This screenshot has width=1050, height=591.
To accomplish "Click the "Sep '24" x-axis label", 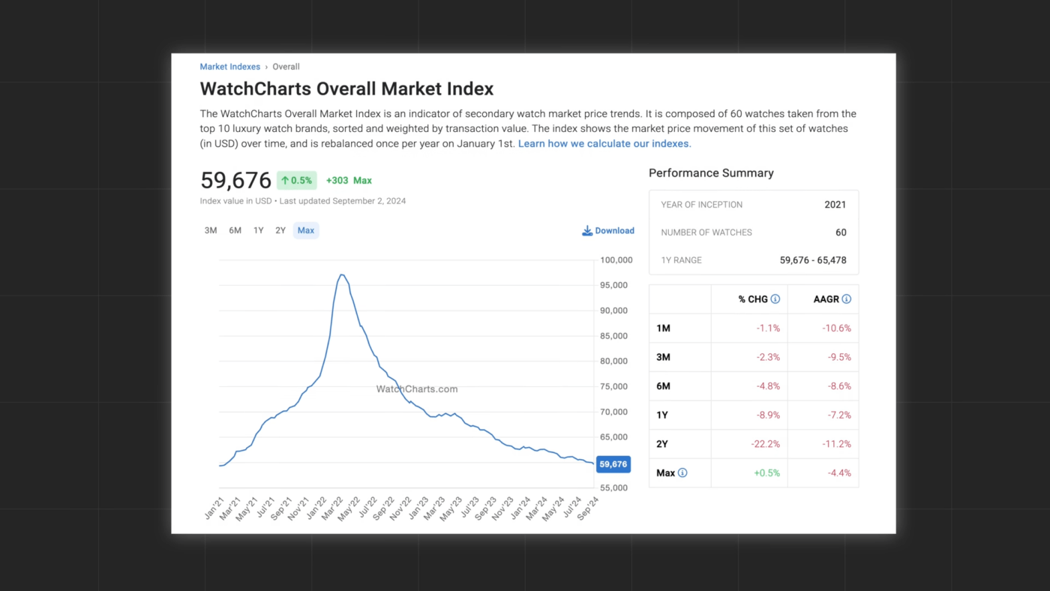I will coord(588,509).
